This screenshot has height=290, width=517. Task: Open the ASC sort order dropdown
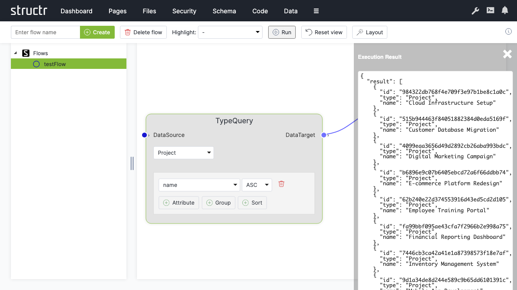point(257,185)
